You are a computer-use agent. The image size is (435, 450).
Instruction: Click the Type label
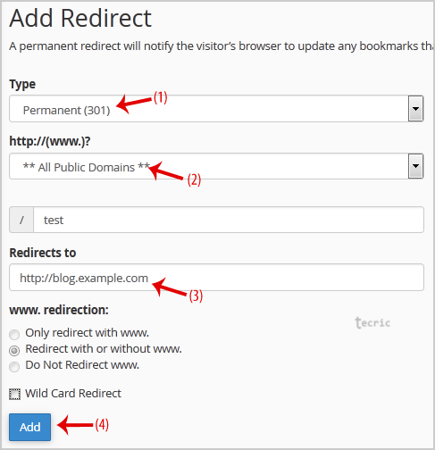click(22, 85)
